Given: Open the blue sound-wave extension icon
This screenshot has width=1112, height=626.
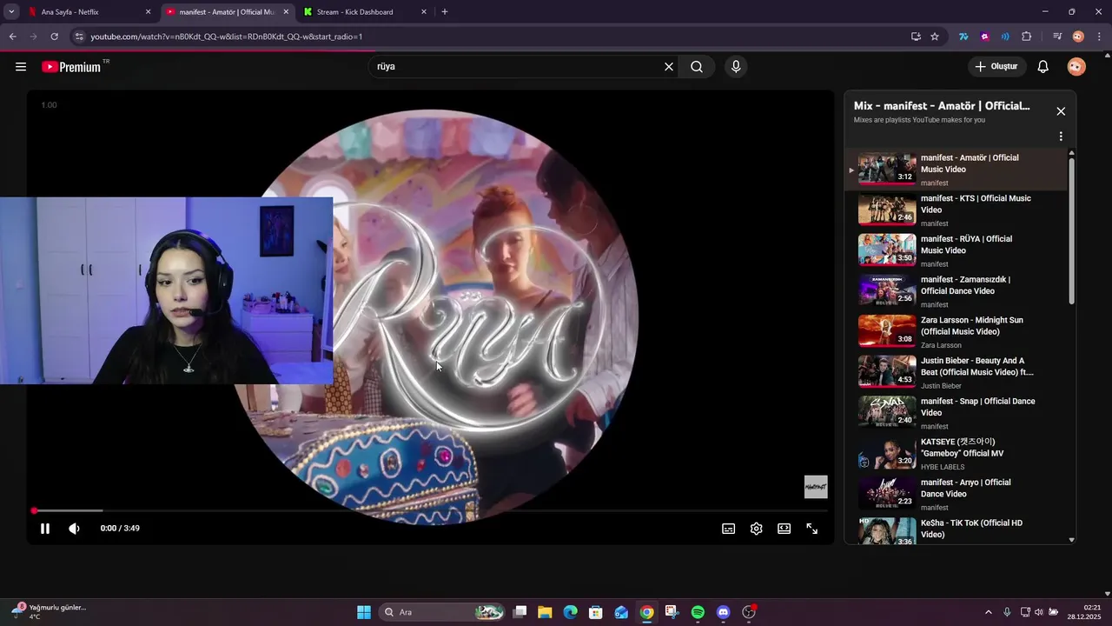Looking at the screenshot, I should (1005, 37).
